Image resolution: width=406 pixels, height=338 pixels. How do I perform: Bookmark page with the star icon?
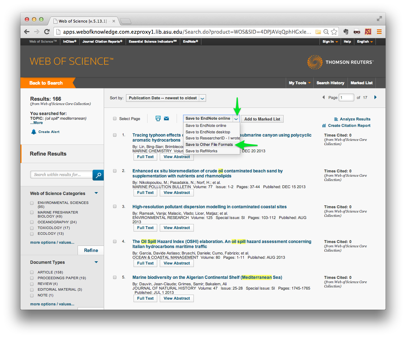tap(334, 32)
